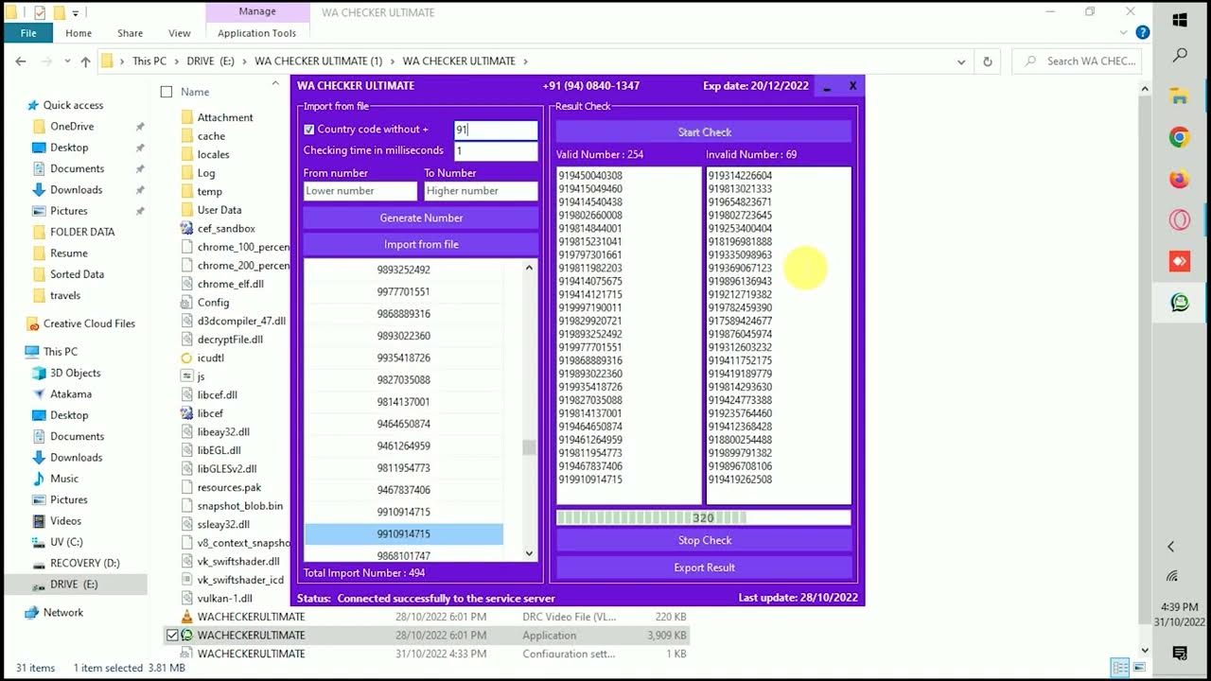The image size is (1211, 681).
Task: Show hidden system tray icons
Action: click(1170, 546)
